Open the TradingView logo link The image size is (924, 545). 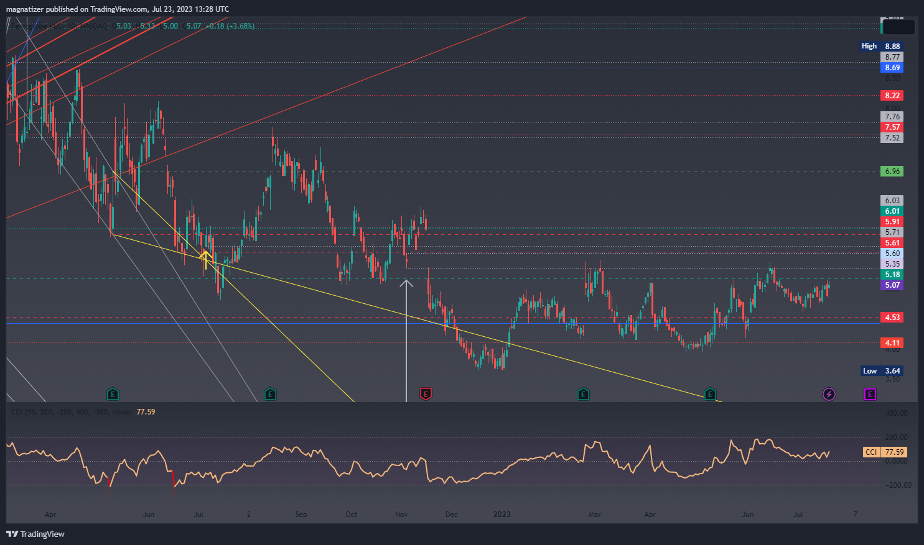[x=35, y=534]
